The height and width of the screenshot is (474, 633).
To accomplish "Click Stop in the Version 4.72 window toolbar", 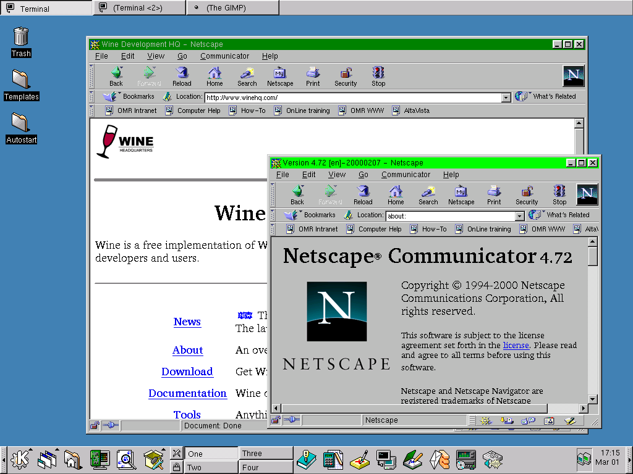I will (x=559, y=194).
